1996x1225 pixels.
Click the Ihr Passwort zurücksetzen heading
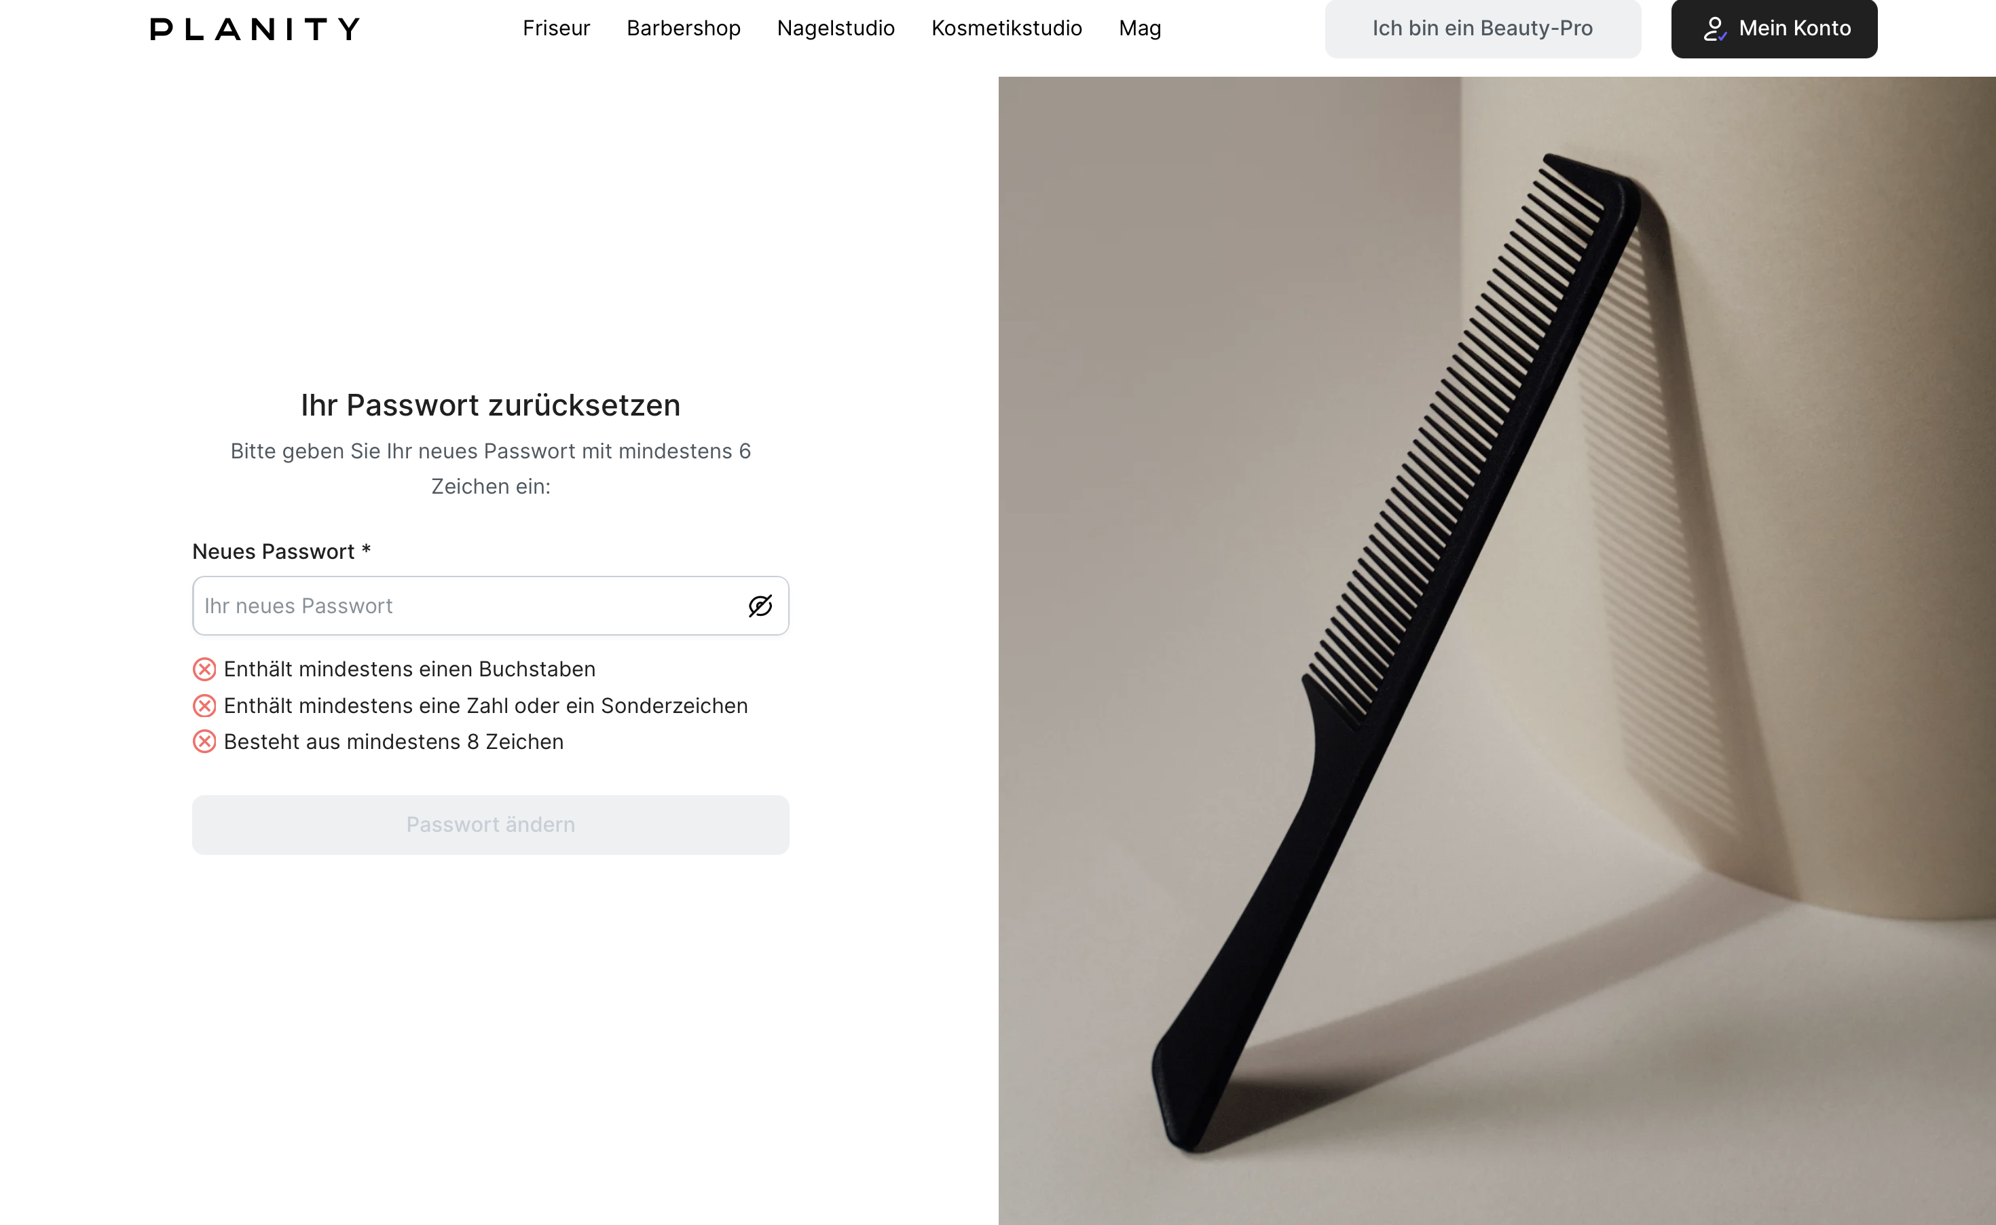491,405
